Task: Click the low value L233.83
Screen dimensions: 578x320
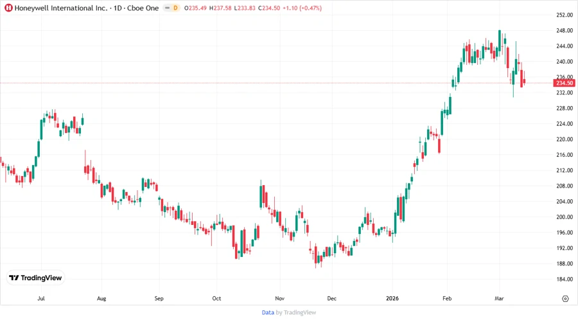Action: pos(245,8)
